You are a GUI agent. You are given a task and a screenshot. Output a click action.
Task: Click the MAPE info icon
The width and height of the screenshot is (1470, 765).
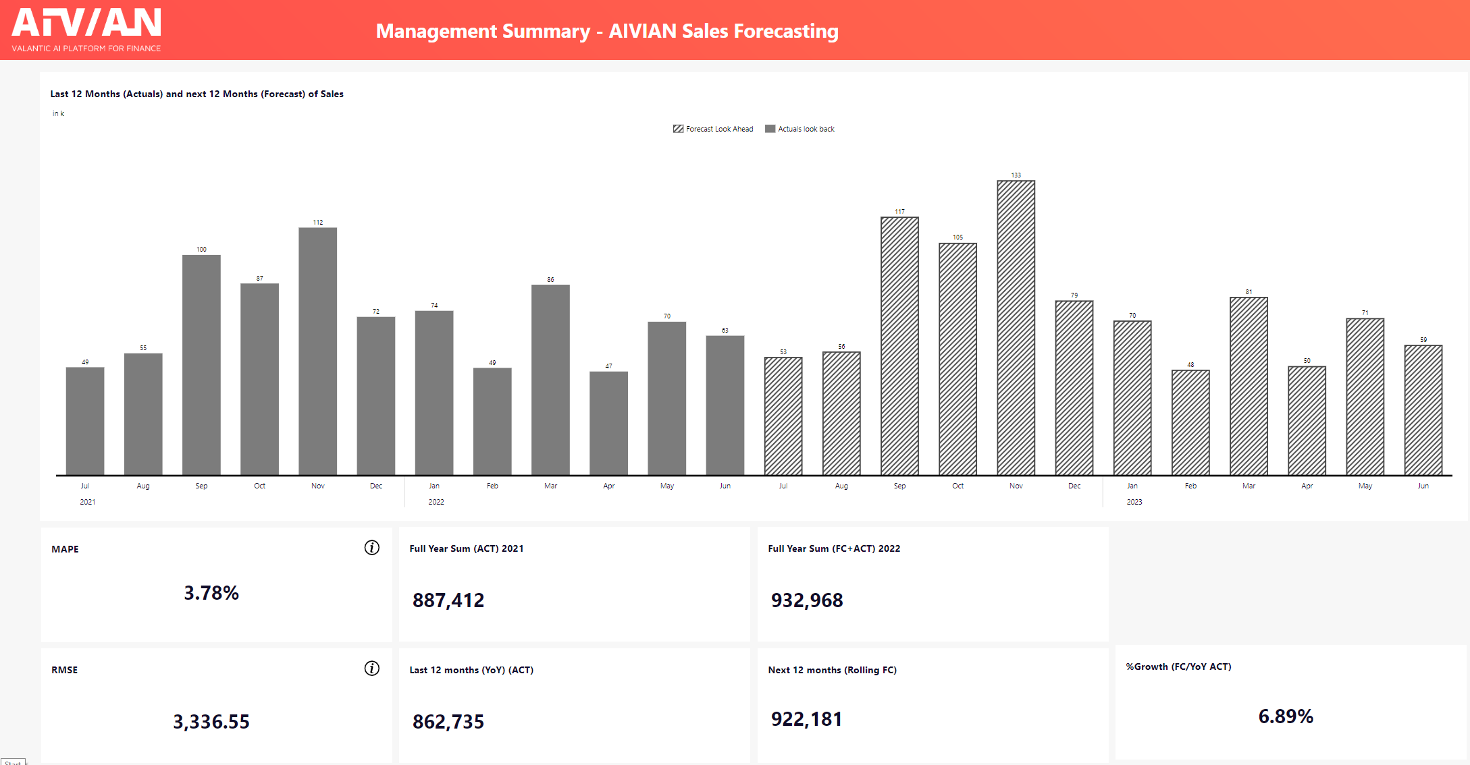pos(371,548)
